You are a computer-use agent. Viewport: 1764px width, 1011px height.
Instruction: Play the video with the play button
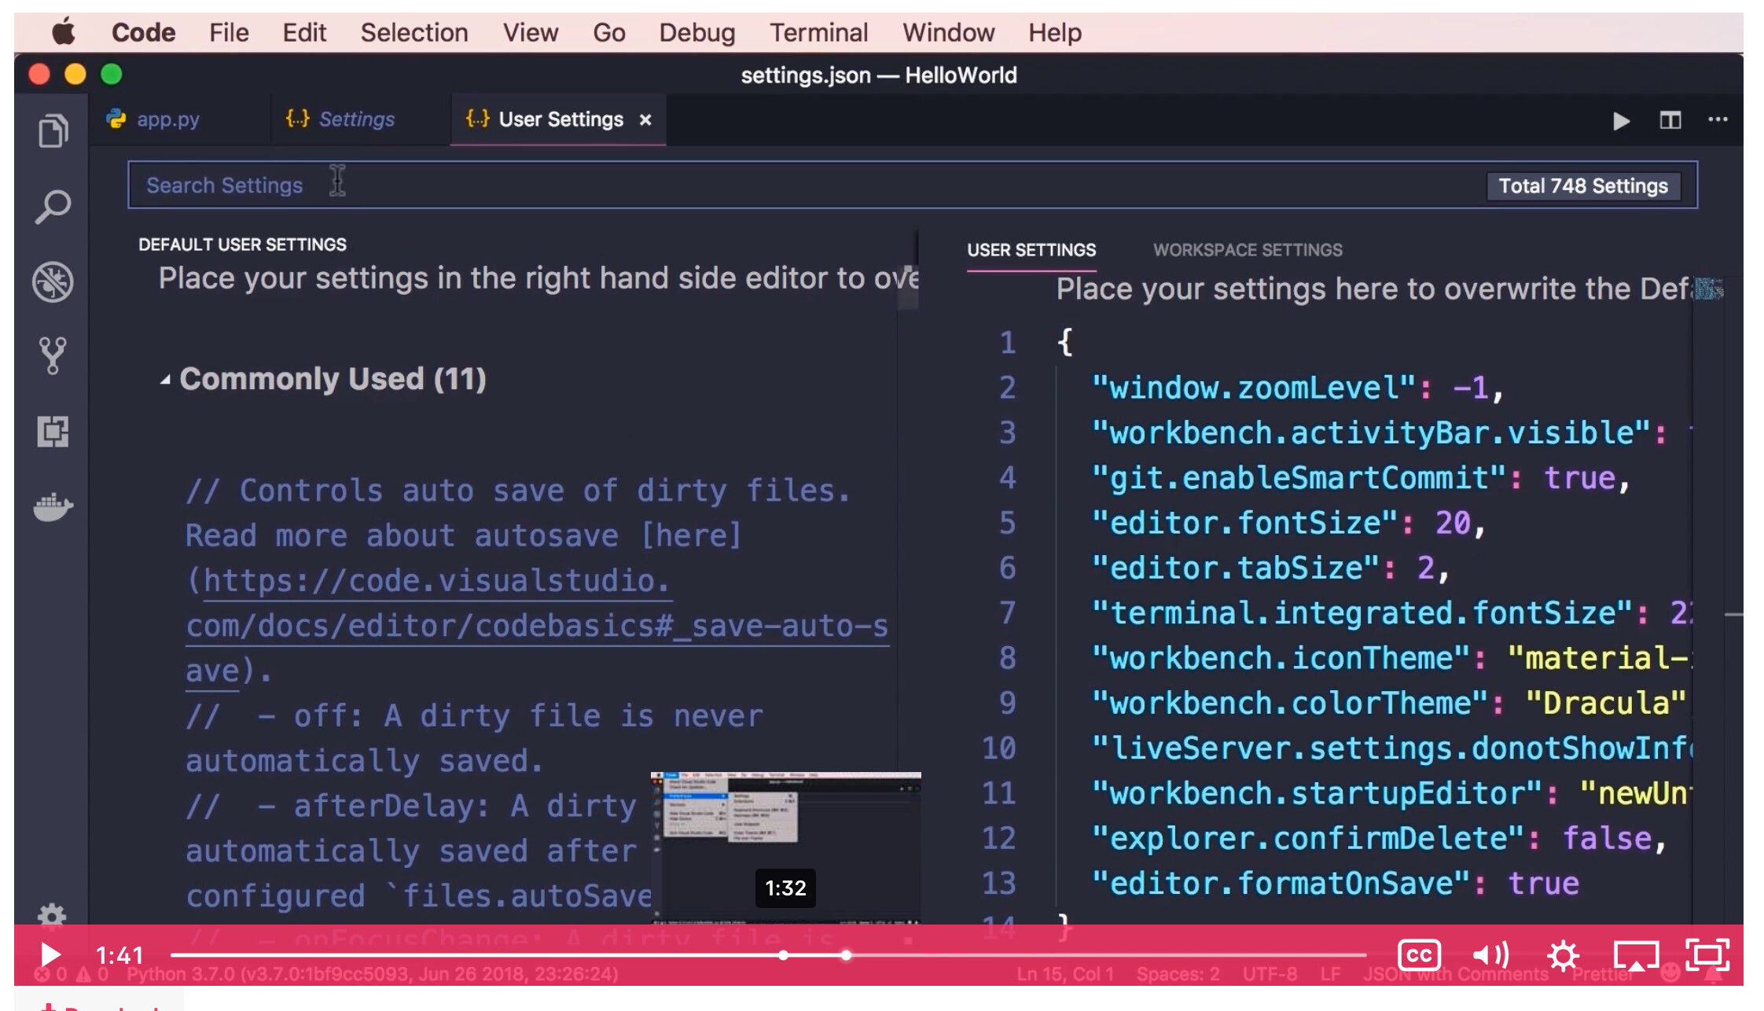click(x=50, y=954)
